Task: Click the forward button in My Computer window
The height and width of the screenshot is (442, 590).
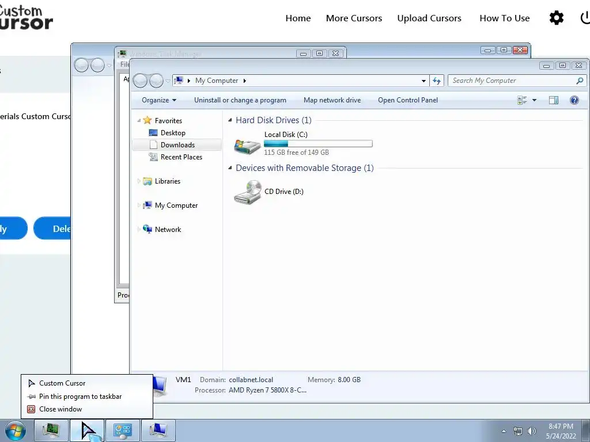Action: 156,81
